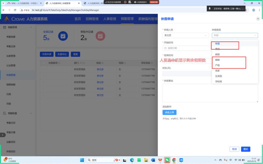Image resolution: width=263 pixels, height=164 pixels.
Task: Click the red 结束共享 button
Action: (x=154, y=2)
